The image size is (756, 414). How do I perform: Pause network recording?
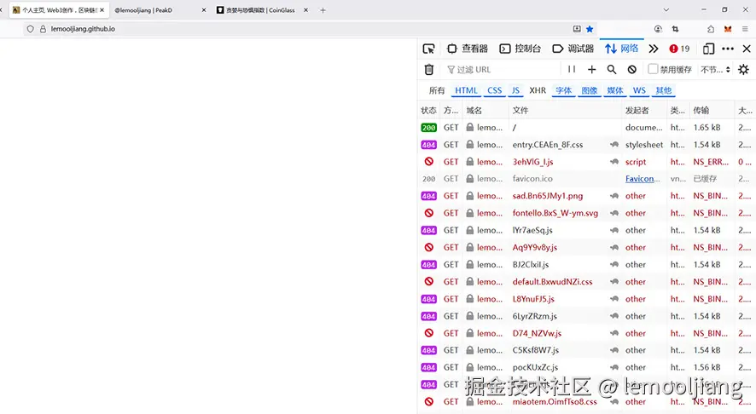[x=572, y=69]
